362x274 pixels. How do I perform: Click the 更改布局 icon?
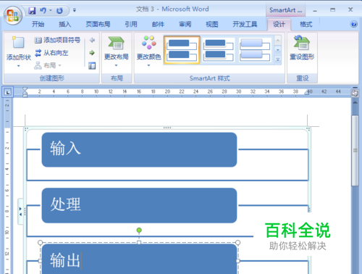click(116, 43)
